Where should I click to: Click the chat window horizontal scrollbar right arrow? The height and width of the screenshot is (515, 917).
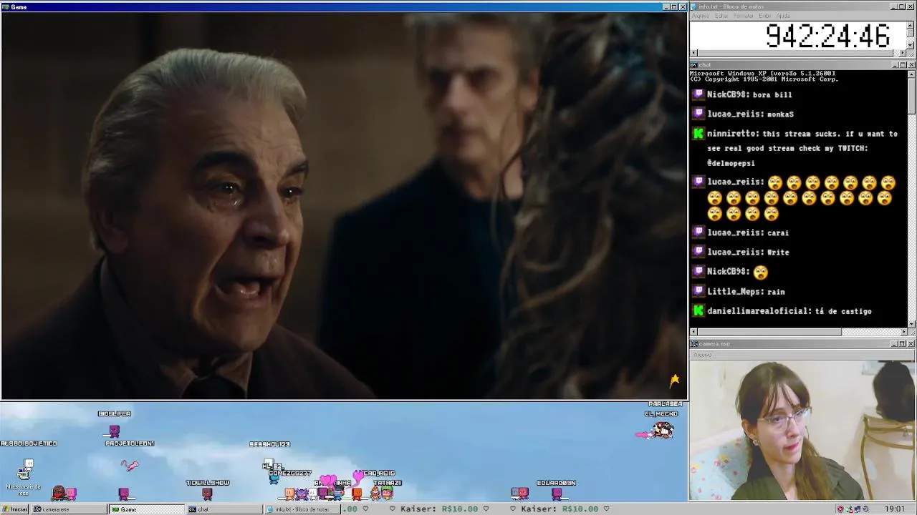903,332
